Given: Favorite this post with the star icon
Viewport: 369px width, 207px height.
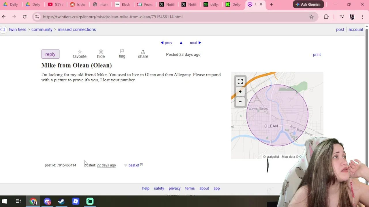Looking at the screenshot, I should point(80,52).
